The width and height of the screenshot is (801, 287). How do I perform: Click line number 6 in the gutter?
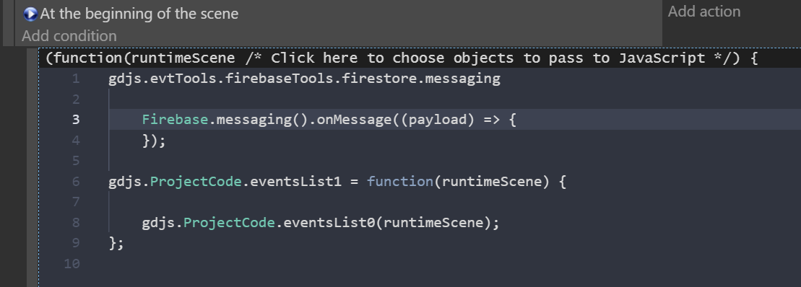(x=76, y=182)
